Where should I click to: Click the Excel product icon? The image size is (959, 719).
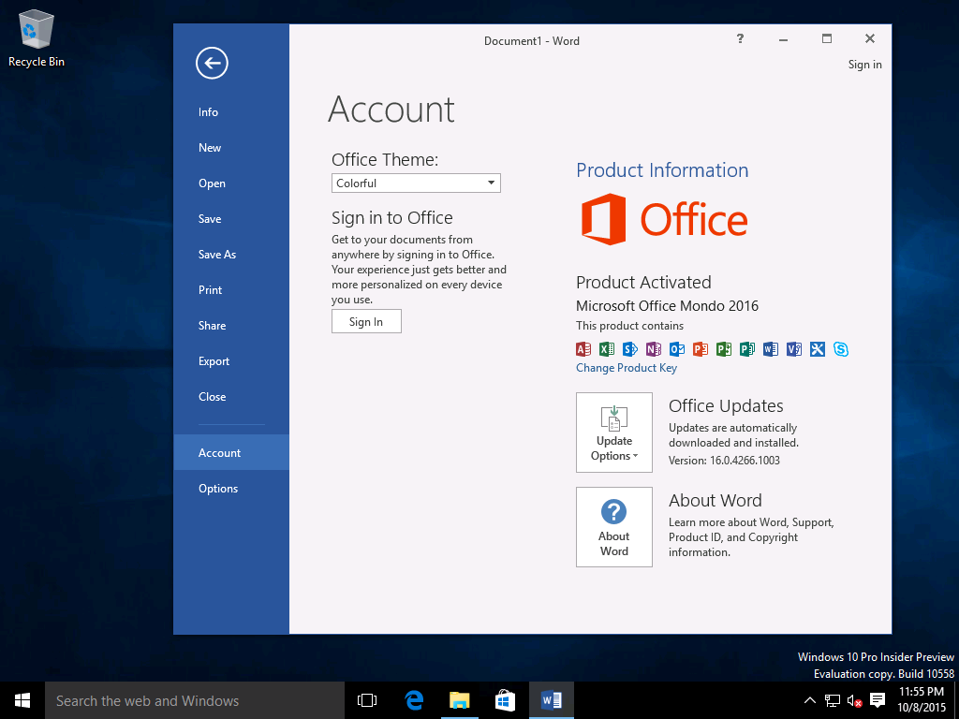tap(607, 349)
